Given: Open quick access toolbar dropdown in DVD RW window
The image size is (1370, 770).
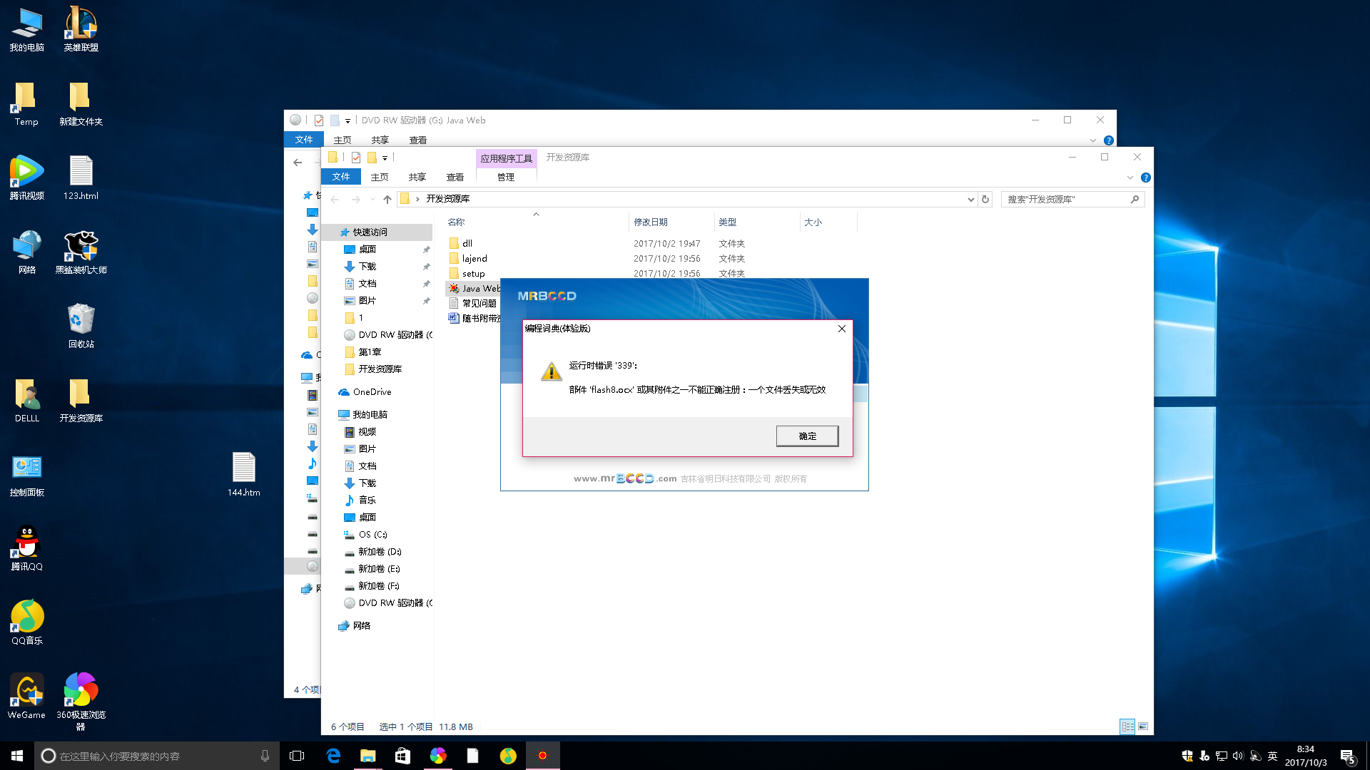Looking at the screenshot, I should [347, 120].
